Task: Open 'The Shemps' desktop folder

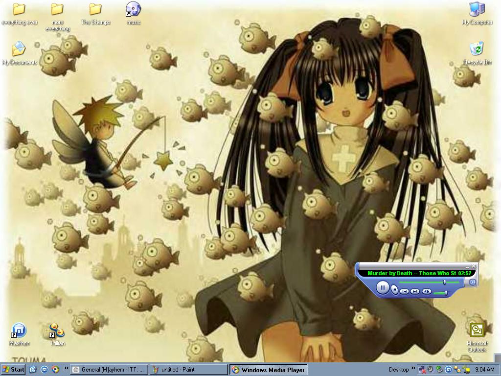Action: pos(95,14)
